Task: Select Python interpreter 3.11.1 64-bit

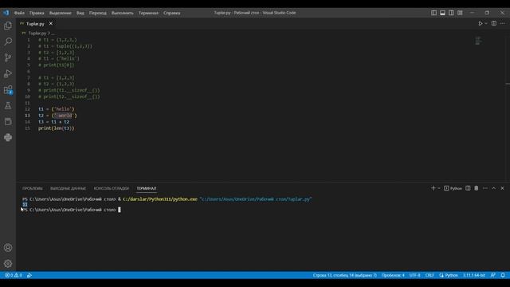Action: [474, 275]
